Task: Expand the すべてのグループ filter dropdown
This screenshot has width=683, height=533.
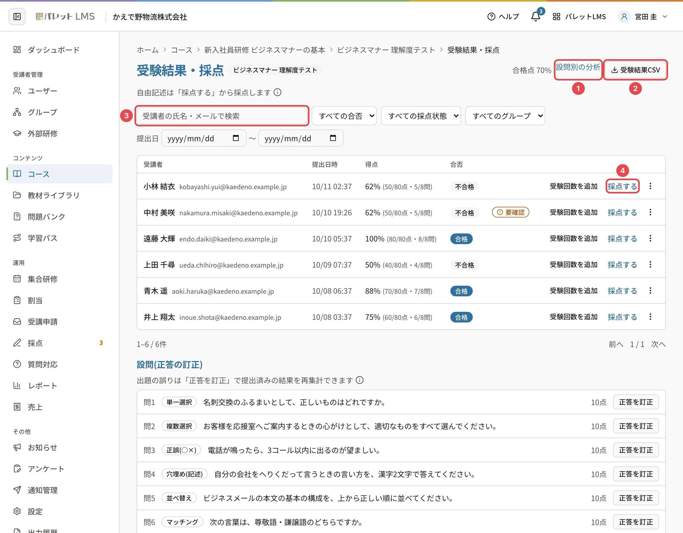Action: (x=505, y=116)
